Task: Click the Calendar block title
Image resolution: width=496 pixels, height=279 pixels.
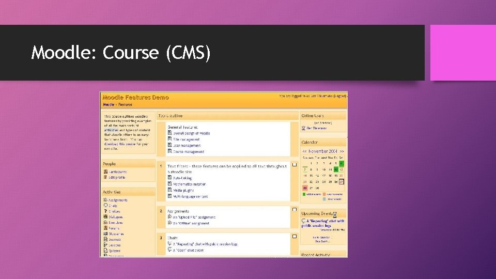Action: point(309,143)
